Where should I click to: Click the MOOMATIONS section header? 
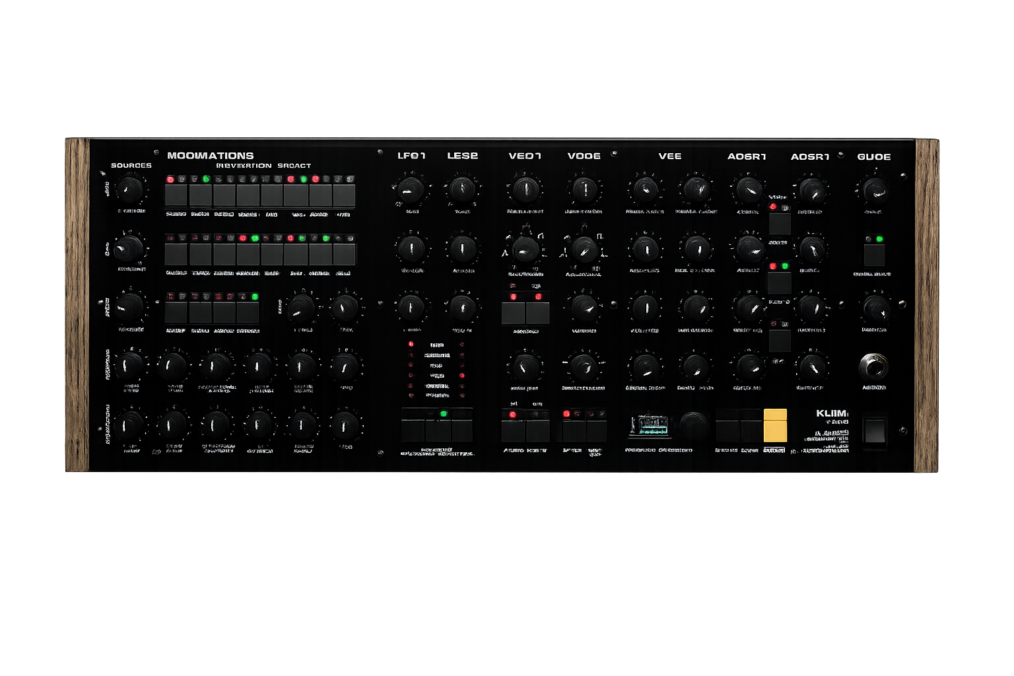(211, 156)
